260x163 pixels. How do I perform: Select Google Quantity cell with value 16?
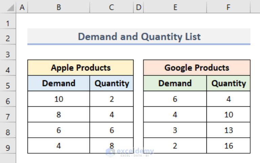(228, 145)
